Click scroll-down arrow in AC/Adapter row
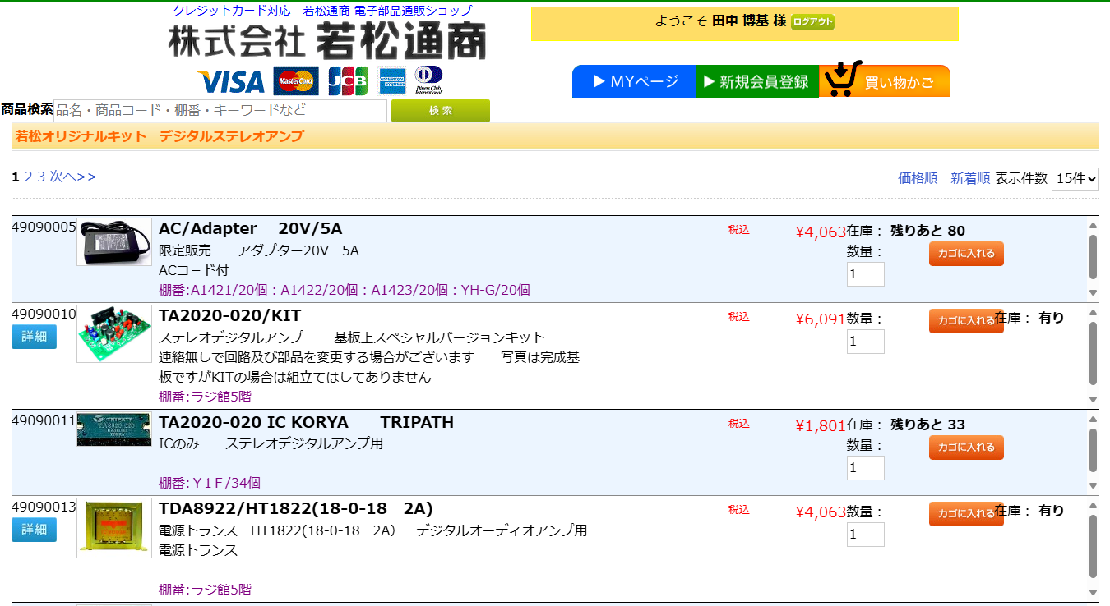The width and height of the screenshot is (1110, 606). pos(1093,292)
